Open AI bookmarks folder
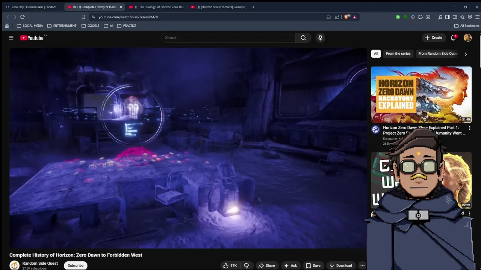Image resolution: width=481 pixels, height=270 pixels. 108,26
